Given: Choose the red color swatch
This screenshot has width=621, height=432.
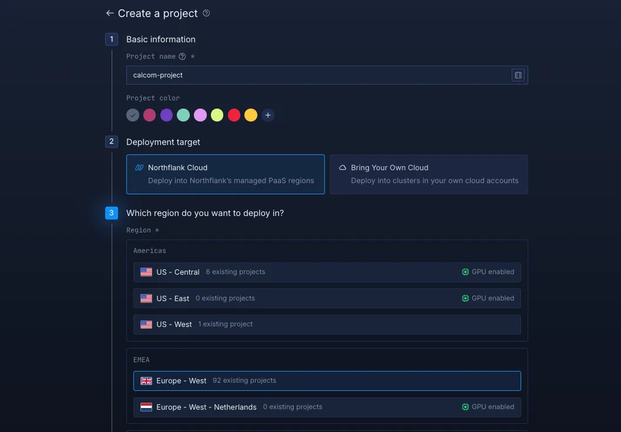Looking at the screenshot, I should point(234,115).
